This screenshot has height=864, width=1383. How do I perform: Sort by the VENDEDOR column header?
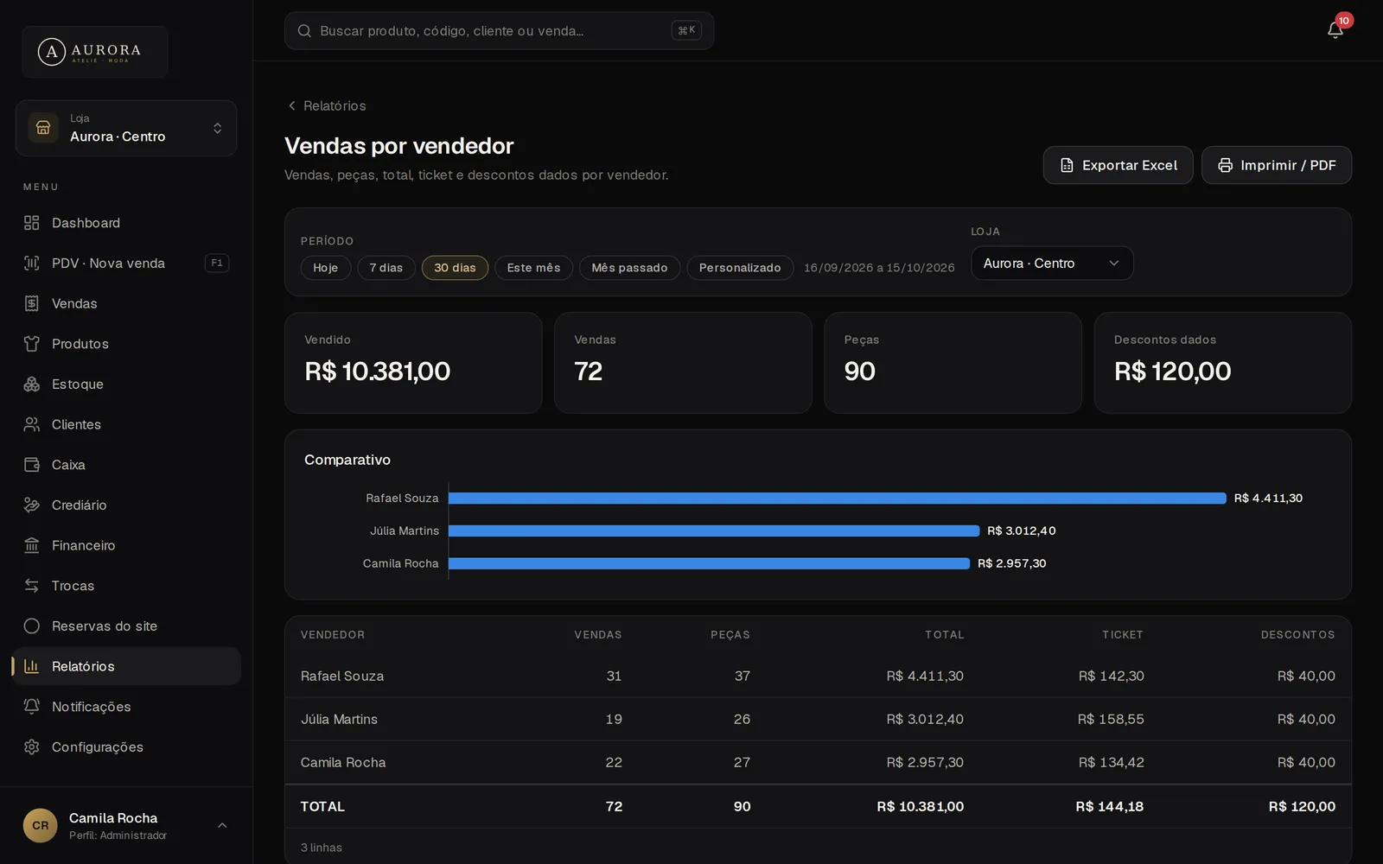coord(333,635)
